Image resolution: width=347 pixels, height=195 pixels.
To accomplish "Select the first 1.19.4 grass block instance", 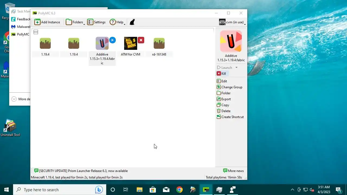I will [45, 43].
